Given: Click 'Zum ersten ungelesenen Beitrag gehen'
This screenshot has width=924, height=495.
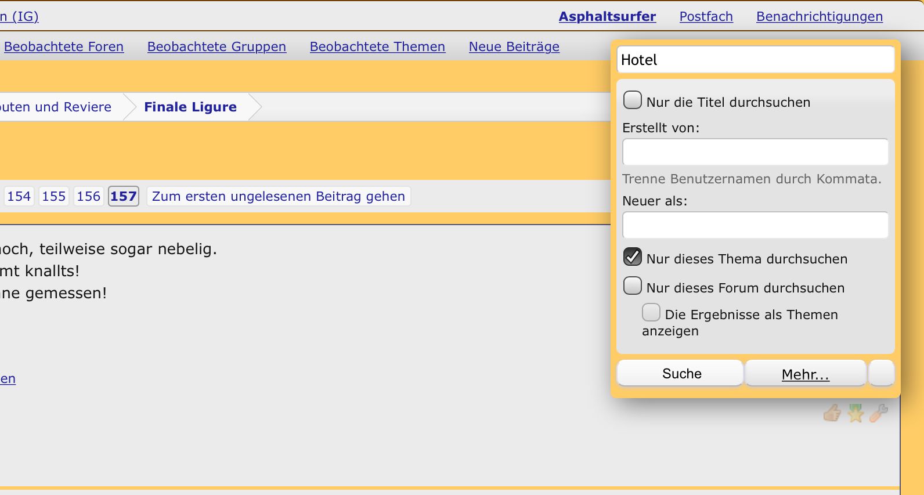Looking at the screenshot, I should click(x=278, y=197).
